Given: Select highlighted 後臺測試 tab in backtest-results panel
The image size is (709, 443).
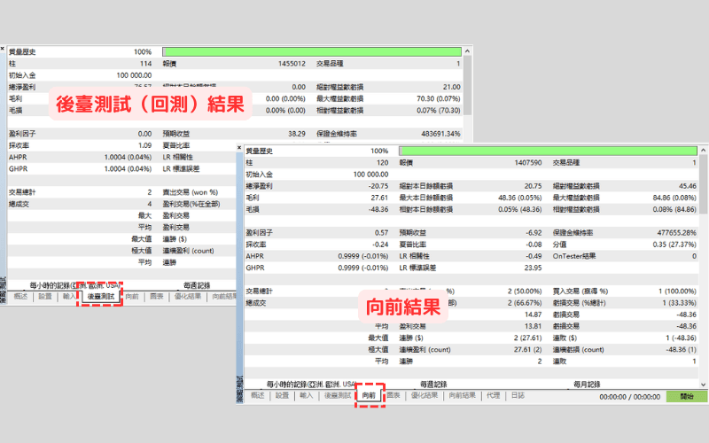Looking at the screenshot, I should click(101, 297).
